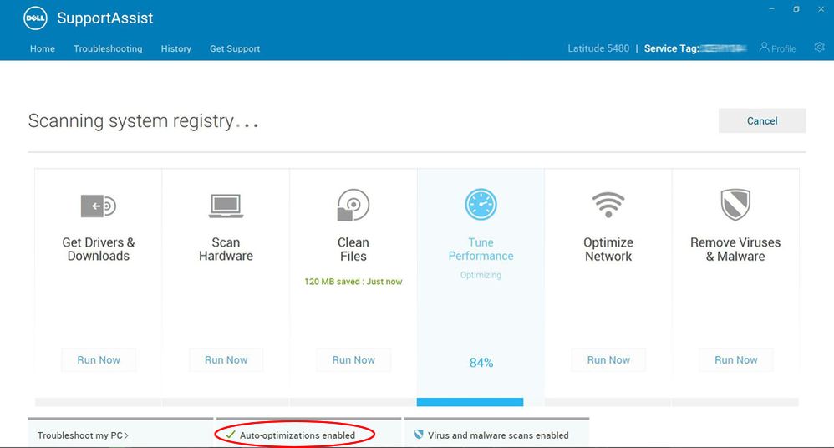Open the Troubleshooting tab
Image resolution: width=834 pixels, height=448 pixels.
click(x=108, y=48)
